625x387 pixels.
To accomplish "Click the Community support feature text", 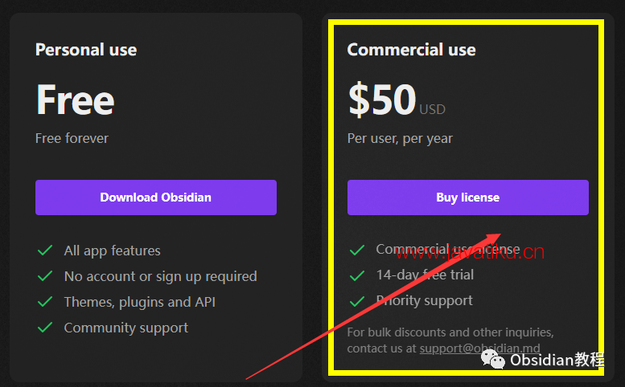I will tap(126, 328).
